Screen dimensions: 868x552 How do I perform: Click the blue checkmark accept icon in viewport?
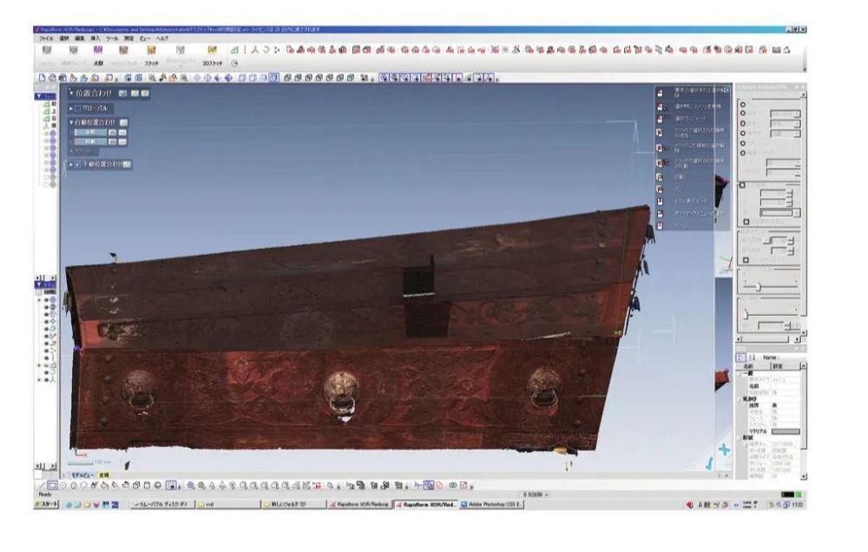click(709, 465)
